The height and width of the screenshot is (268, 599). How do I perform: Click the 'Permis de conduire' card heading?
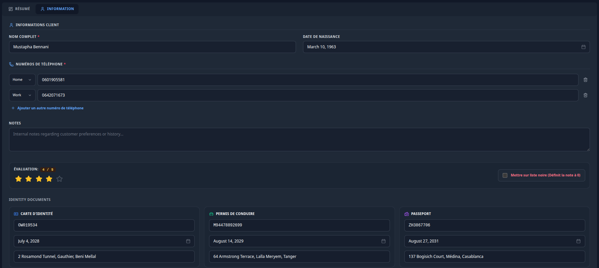tap(235, 214)
